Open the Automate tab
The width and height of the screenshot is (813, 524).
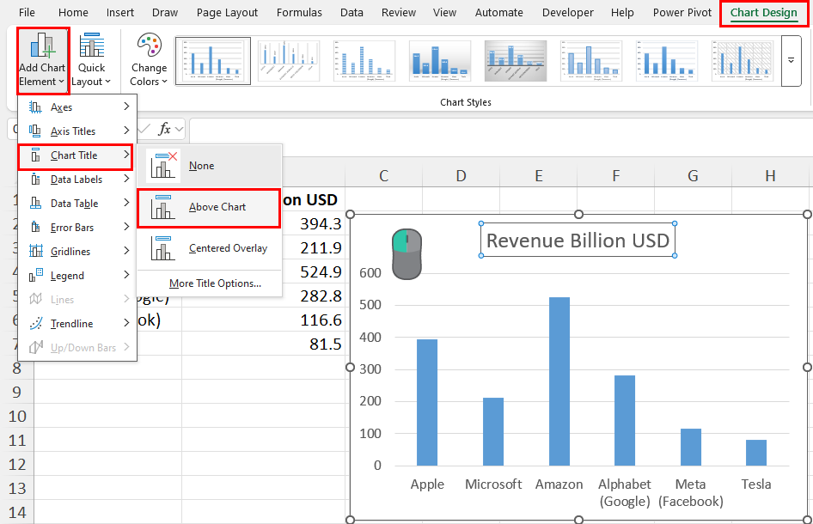pyautogui.click(x=498, y=12)
